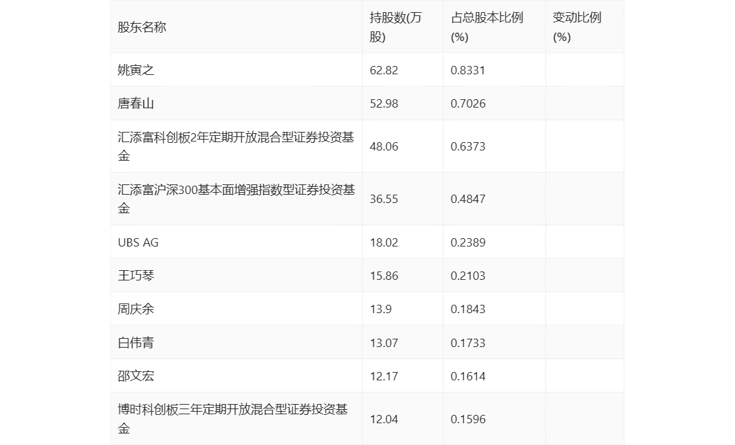Select the 0.1596 ratio value
The height and width of the screenshot is (445, 735).
coord(467,419)
